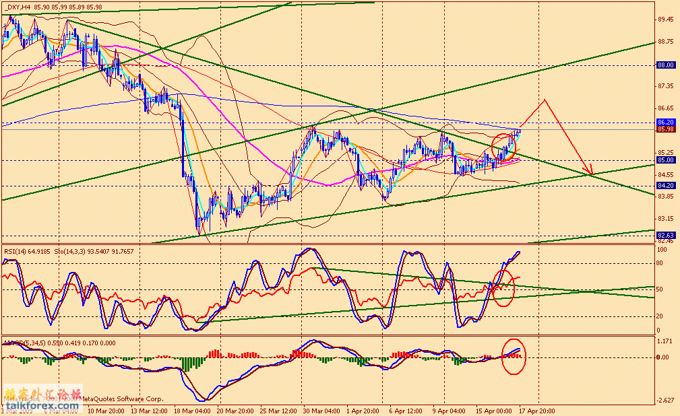Image resolution: width=680 pixels, height=416 pixels.
Task: Click the 1 Apr 20:00 time label
Action: pos(364,411)
